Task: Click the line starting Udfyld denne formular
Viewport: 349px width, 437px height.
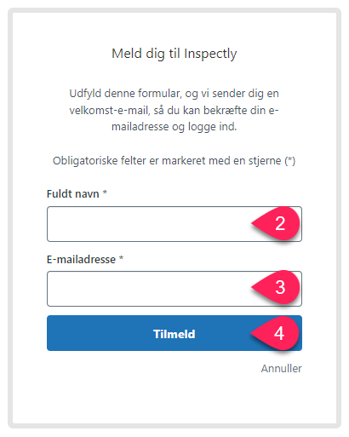Action: point(174,94)
